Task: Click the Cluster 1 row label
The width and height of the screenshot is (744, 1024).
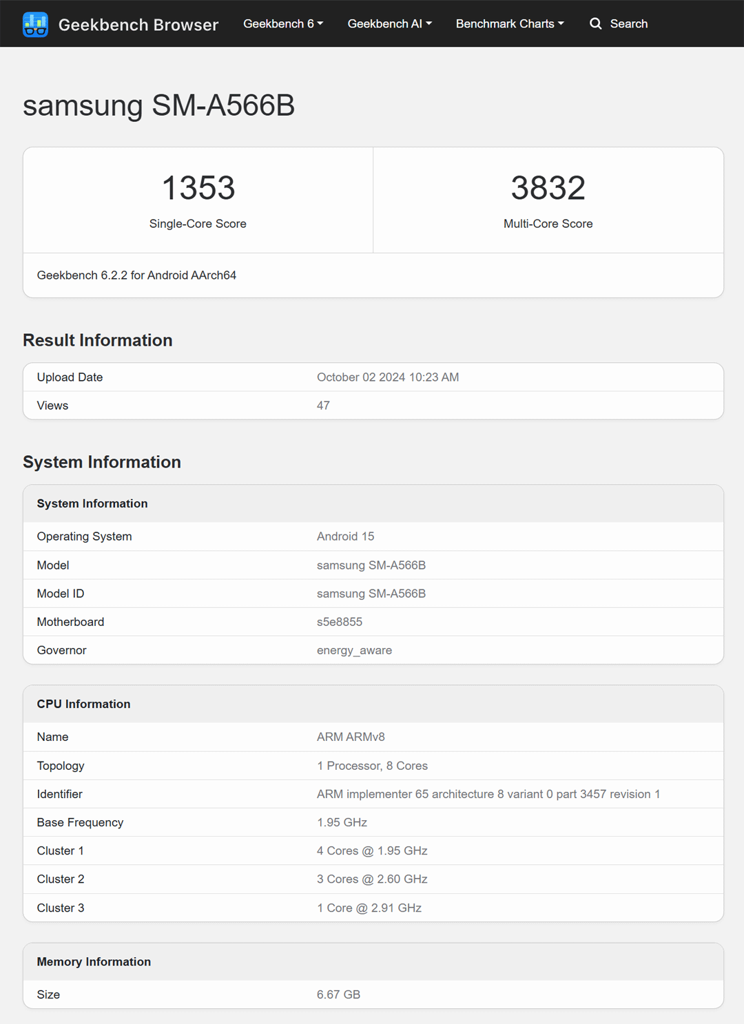Action: click(x=60, y=850)
